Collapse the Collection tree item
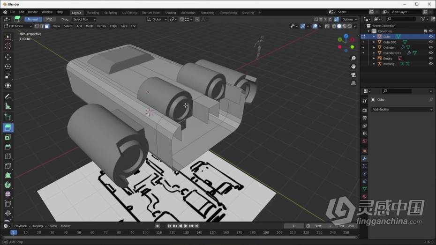The height and width of the screenshot is (245, 436). coord(368,31)
